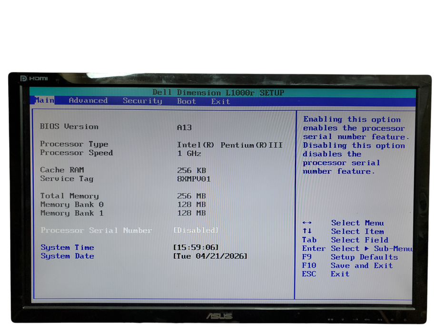
Task: Click the Total Memory label
Action: (x=69, y=196)
